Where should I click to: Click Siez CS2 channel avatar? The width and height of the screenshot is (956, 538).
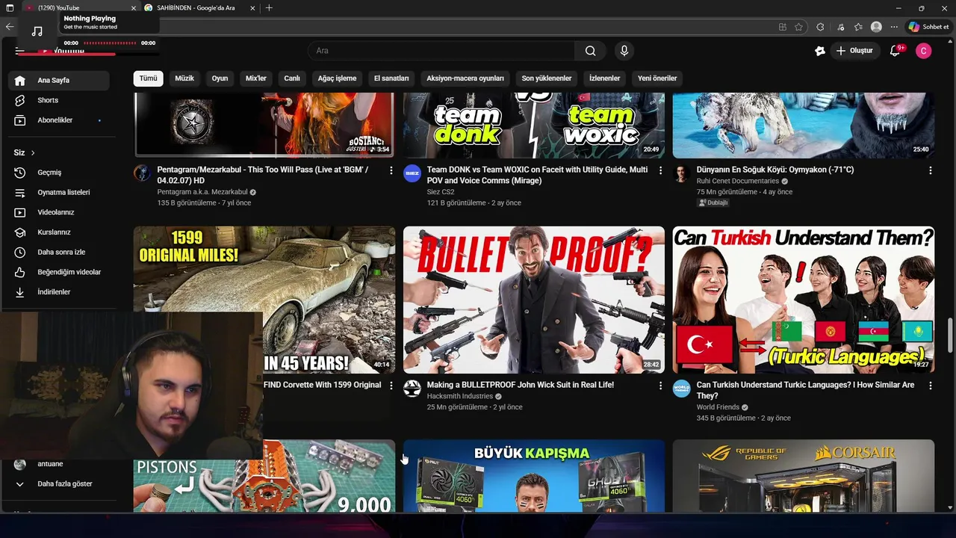click(x=412, y=173)
